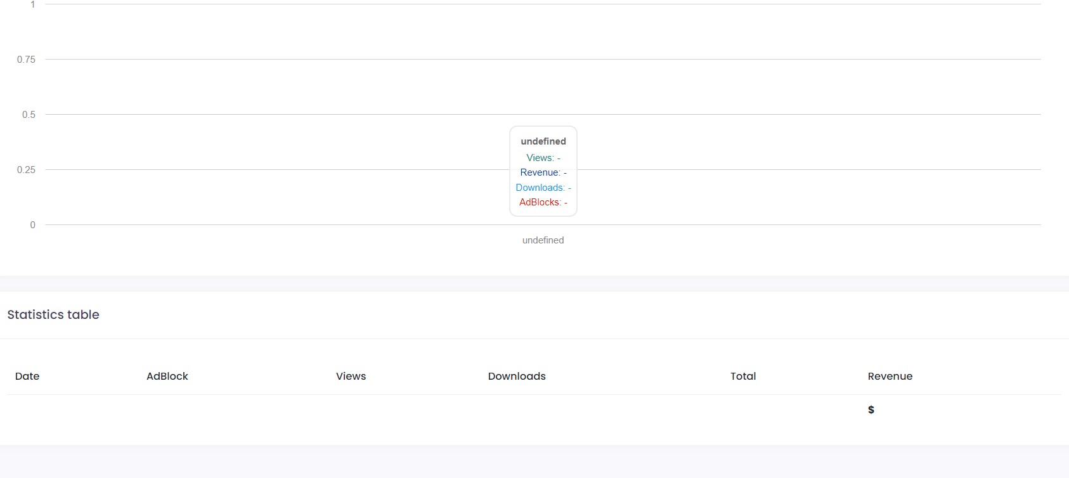
Task: Click the Date column header
Action: tap(27, 376)
